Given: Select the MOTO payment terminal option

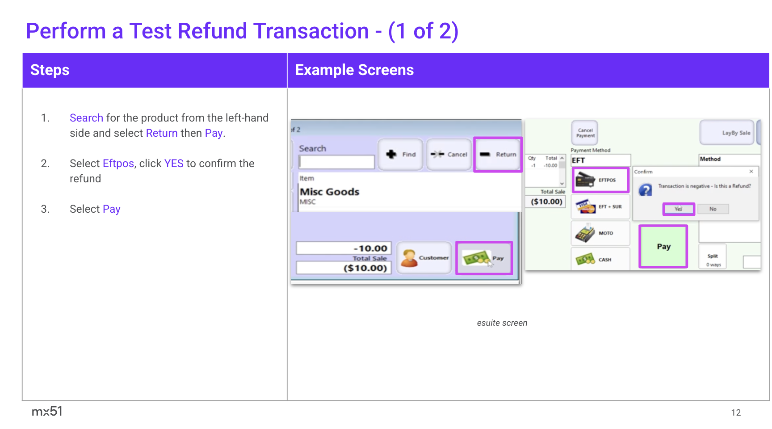Looking at the screenshot, I should pos(600,233).
